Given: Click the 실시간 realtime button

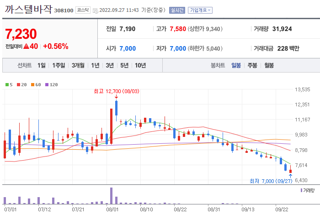Looking at the screenshot, I should click(177, 10).
